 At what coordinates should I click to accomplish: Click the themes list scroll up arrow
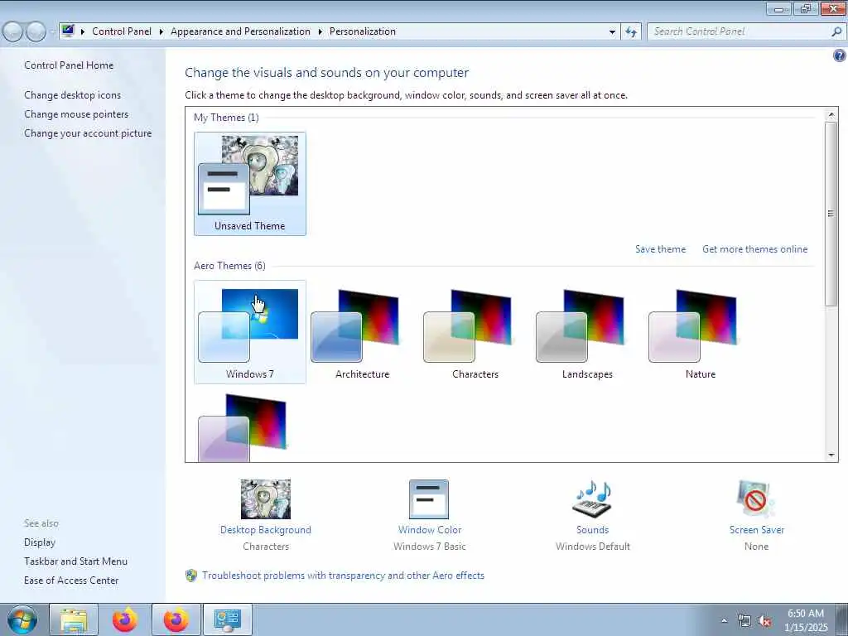click(831, 114)
